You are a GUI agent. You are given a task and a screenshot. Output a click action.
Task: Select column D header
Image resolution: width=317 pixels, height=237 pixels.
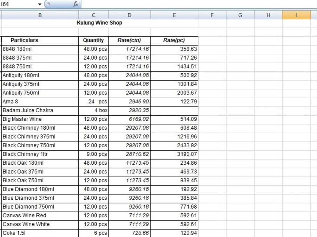tap(129, 15)
